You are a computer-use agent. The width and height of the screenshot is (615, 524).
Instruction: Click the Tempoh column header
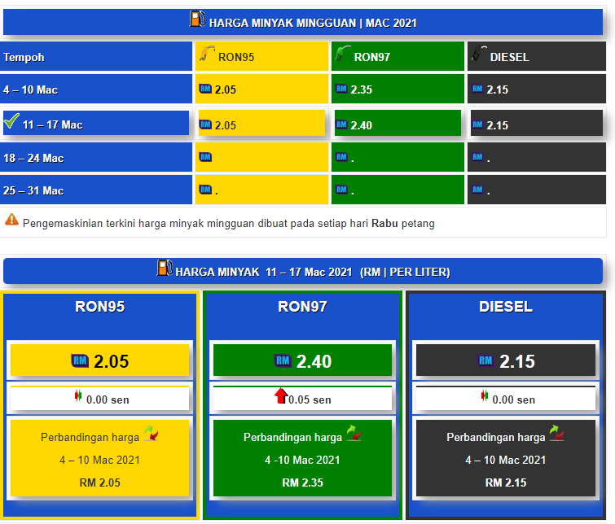tap(24, 57)
